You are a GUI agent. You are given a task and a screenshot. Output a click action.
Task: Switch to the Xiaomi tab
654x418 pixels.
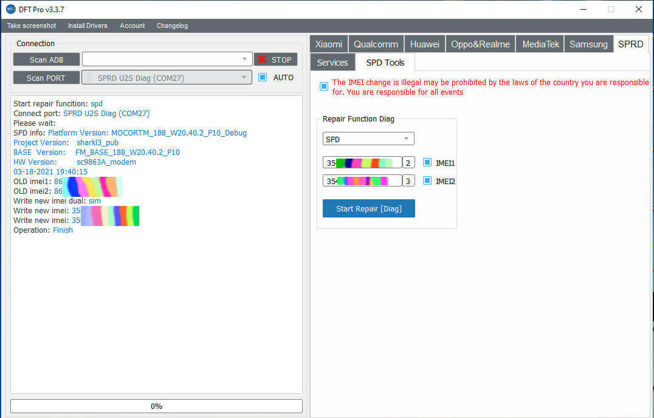tap(329, 44)
